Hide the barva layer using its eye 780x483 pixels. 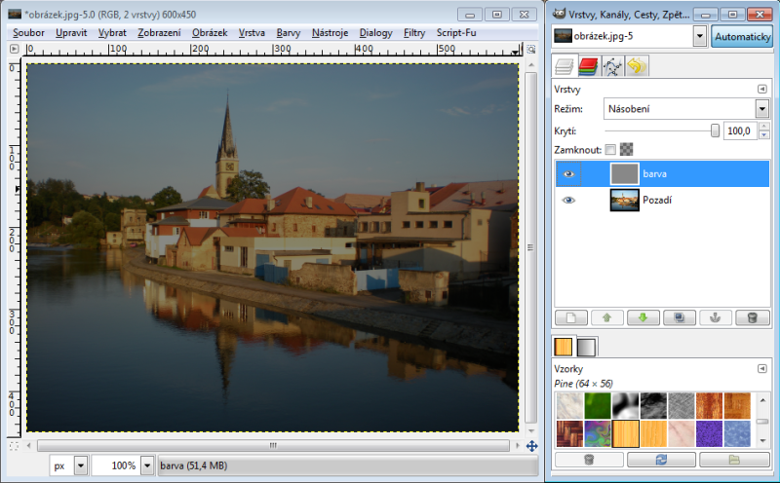coord(569,174)
